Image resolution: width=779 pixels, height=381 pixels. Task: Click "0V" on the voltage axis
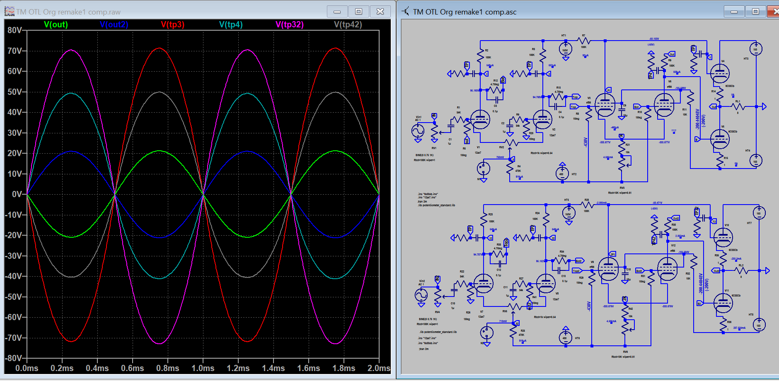click(x=17, y=194)
